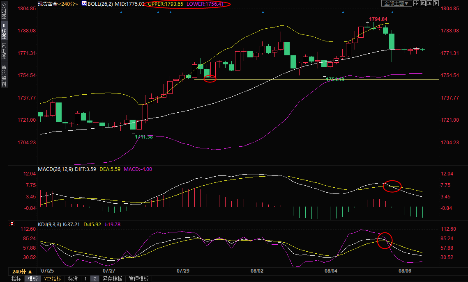Click the play-forward chart icon at top right
The height and width of the screenshot is (282, 468).
tap(430, 4)
